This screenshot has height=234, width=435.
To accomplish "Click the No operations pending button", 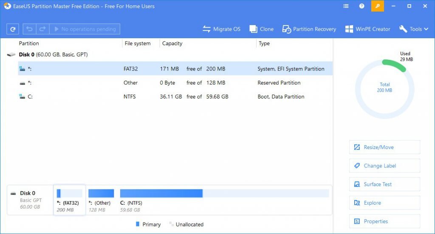I will point(85,29).
